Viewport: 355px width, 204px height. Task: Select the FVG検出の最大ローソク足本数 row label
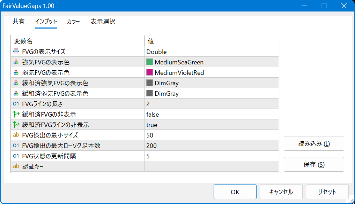(61, 146)
